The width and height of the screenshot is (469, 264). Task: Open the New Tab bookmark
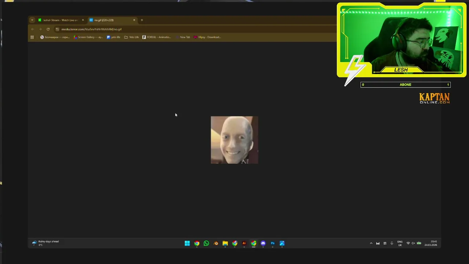click(x=183, y=37)
